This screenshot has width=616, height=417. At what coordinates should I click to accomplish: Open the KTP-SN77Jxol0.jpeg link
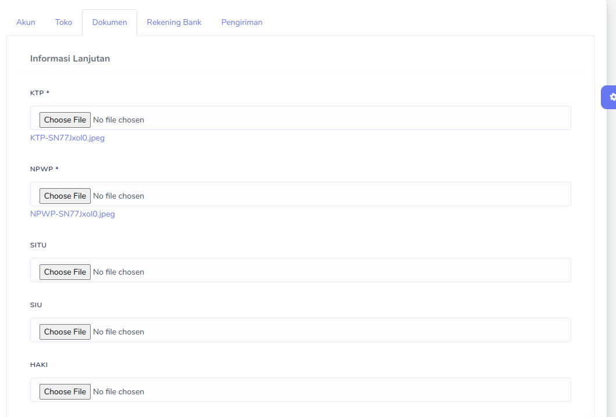coord(67,138)
